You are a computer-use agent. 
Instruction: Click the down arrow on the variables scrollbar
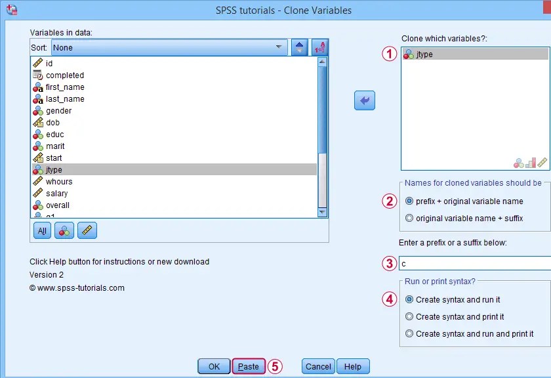[x=321, y=213]
